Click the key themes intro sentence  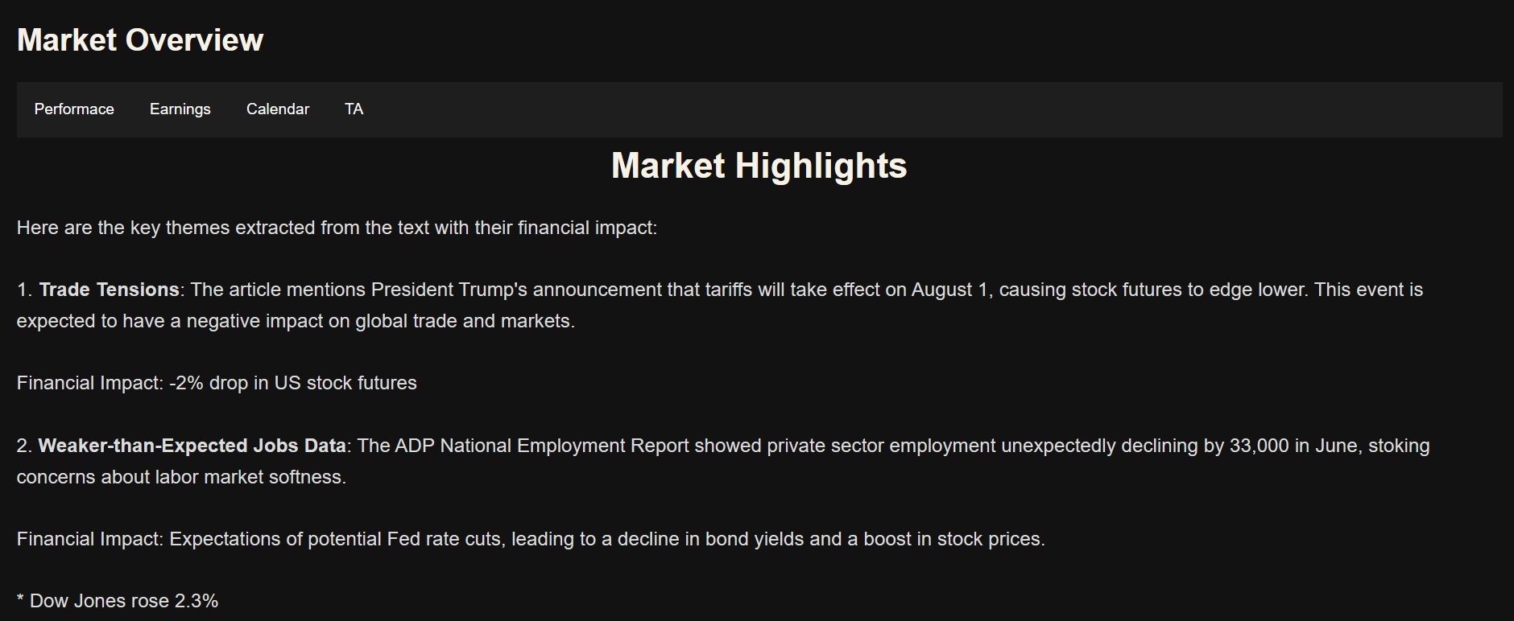pos(337,228)
